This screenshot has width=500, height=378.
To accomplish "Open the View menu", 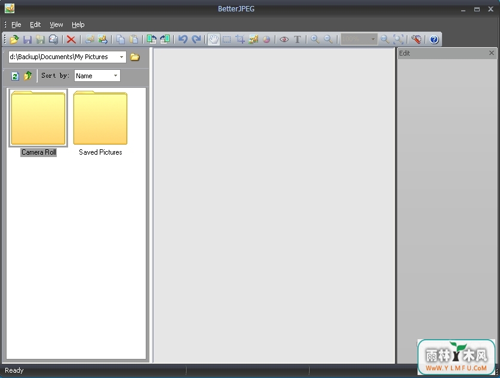I will 56,24.
